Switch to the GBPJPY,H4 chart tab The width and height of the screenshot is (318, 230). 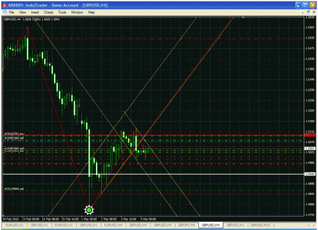[186, 225]
